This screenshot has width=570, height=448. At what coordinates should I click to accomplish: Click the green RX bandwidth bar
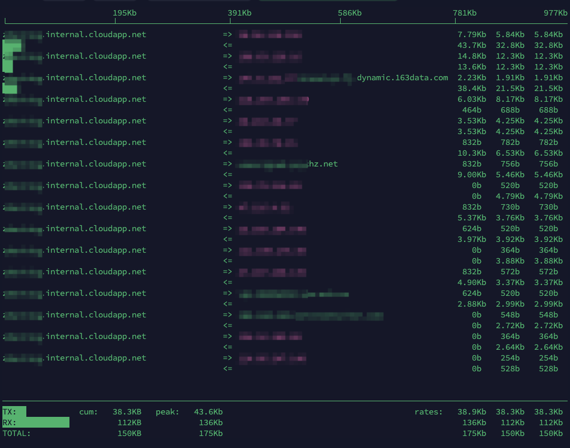click(36, 423)
